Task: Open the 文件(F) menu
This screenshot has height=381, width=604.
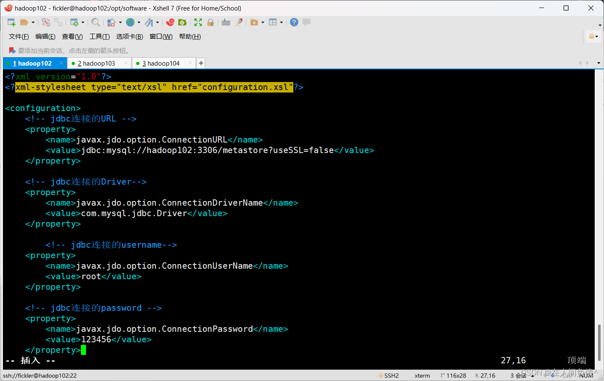Action: click(19, 37)
